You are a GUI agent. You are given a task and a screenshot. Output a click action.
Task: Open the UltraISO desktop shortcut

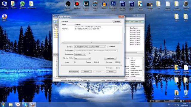click(x=4, y=17)
